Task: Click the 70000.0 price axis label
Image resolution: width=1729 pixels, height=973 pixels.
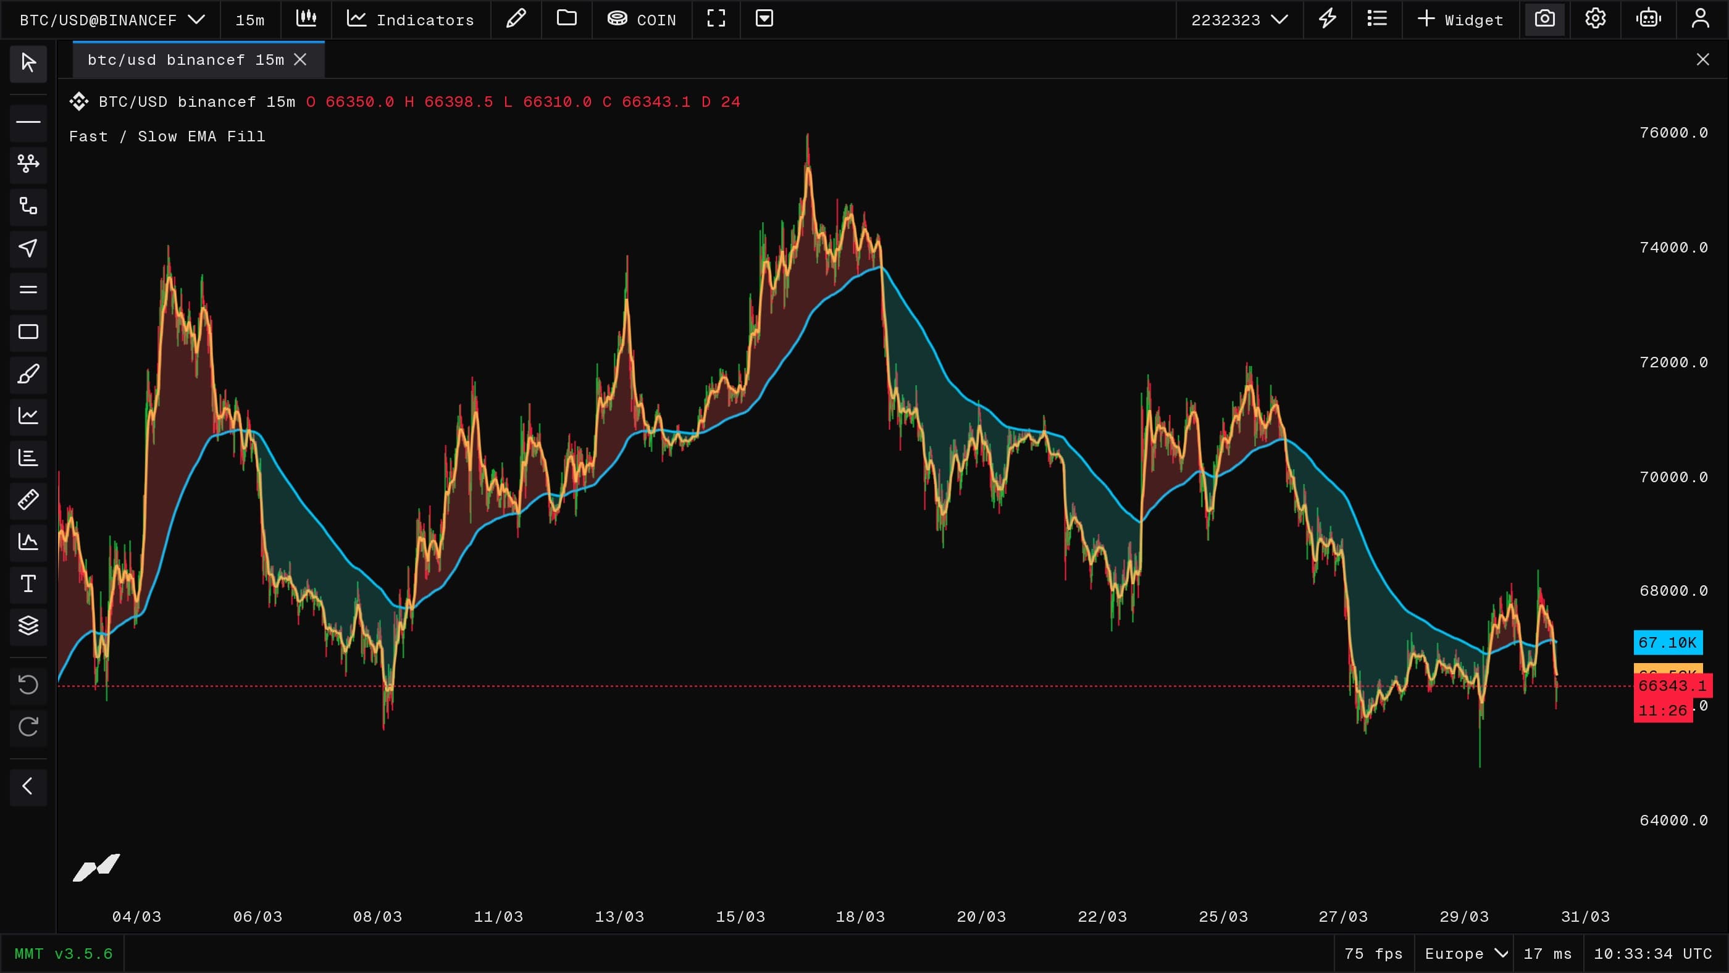Action: [x=1674, y=477]
